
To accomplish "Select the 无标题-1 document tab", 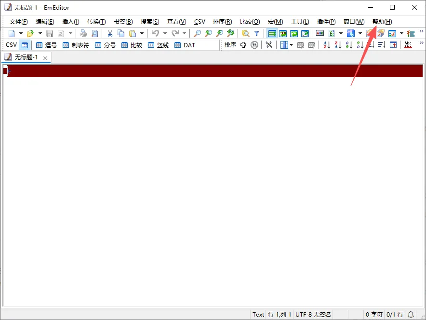I will coord(26,57).
